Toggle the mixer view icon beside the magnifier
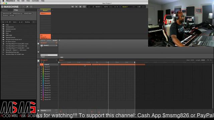 pos(31,7)
